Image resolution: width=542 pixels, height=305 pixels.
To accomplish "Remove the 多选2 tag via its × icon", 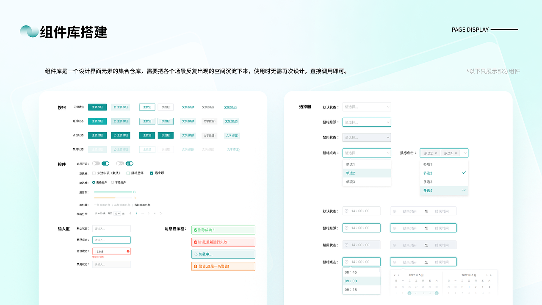I will (436, 153).
